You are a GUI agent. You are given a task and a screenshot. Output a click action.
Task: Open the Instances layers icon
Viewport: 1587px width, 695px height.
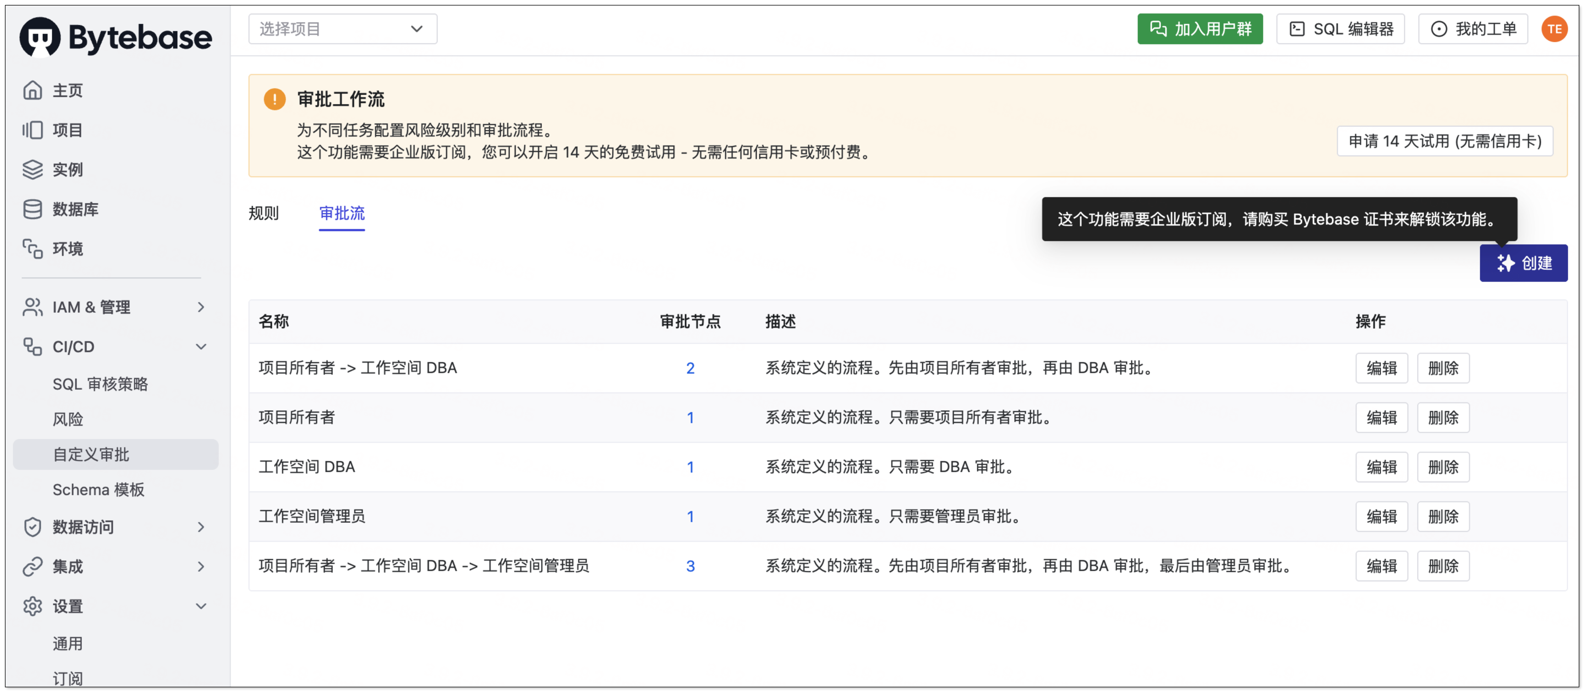click(33, 169)
